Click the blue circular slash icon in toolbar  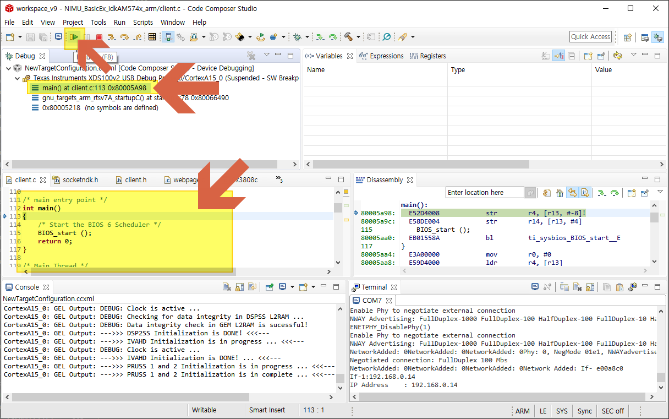tap(386, 37)
